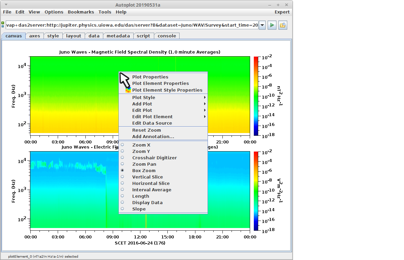
Task: Click the top magnetic field color bar
Action: (x=256, y=96)
